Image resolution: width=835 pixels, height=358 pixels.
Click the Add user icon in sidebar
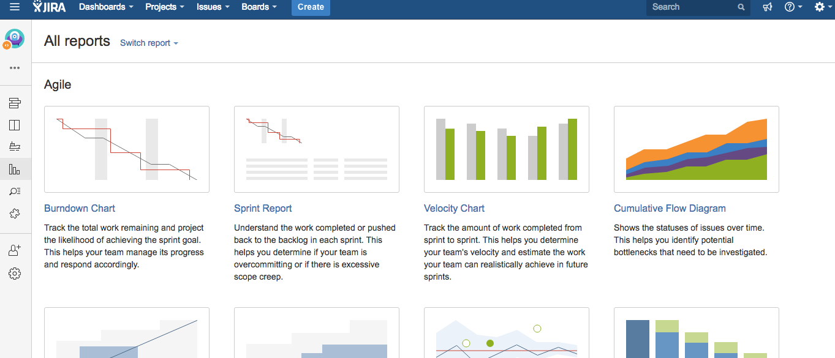[15, 250]
